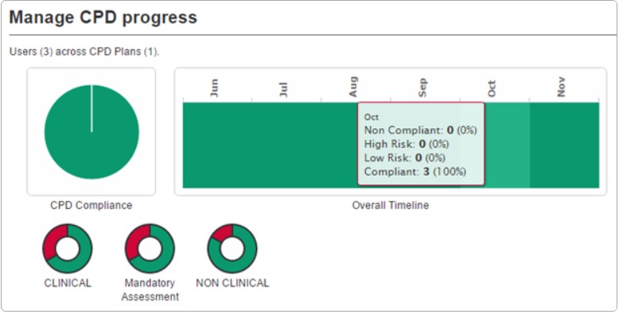
Task: Click the Overall Timeline caption
Action: [391, 206]
